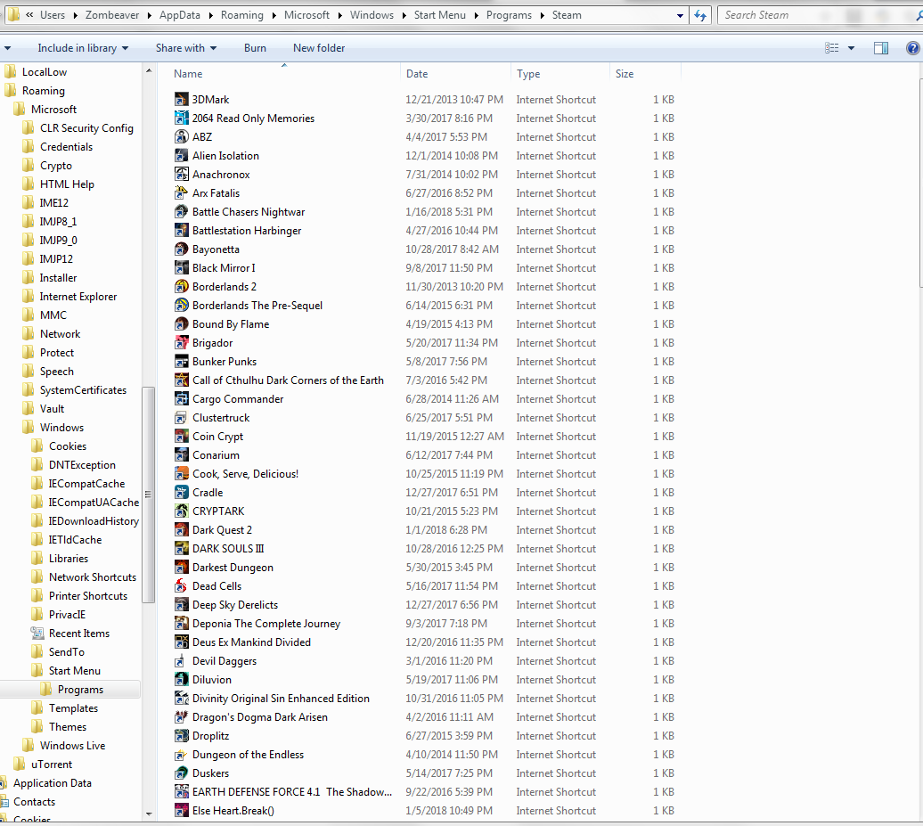Open the view options dropdown arrow
This screenshot has height=826, width=923.
coord(851,48)
